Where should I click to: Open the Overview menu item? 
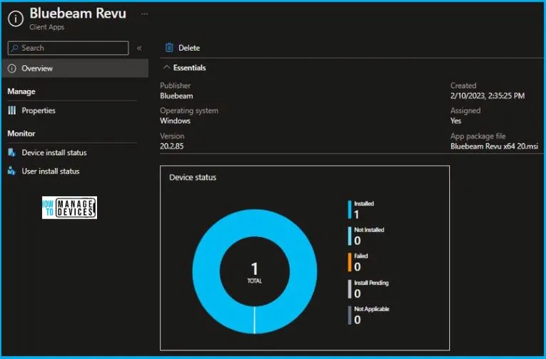pos(75,69)
